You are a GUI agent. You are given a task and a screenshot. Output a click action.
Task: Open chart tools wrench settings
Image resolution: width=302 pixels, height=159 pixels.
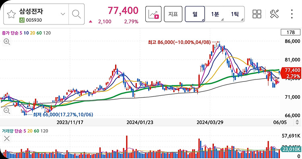tap(274, 14)
